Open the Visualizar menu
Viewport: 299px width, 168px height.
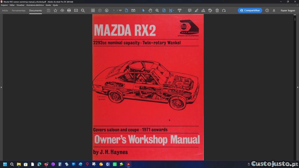(x=20, y=5)
